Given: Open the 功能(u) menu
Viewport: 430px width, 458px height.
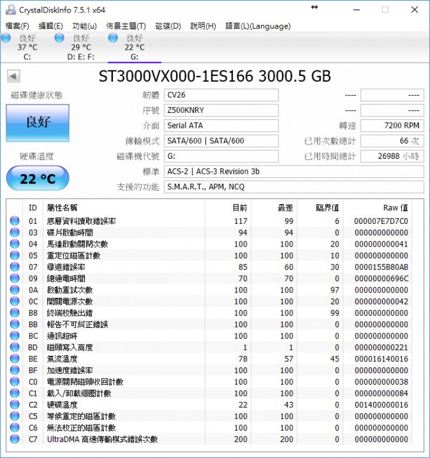Looking at the screenshot, I should (x=84, y=26).
